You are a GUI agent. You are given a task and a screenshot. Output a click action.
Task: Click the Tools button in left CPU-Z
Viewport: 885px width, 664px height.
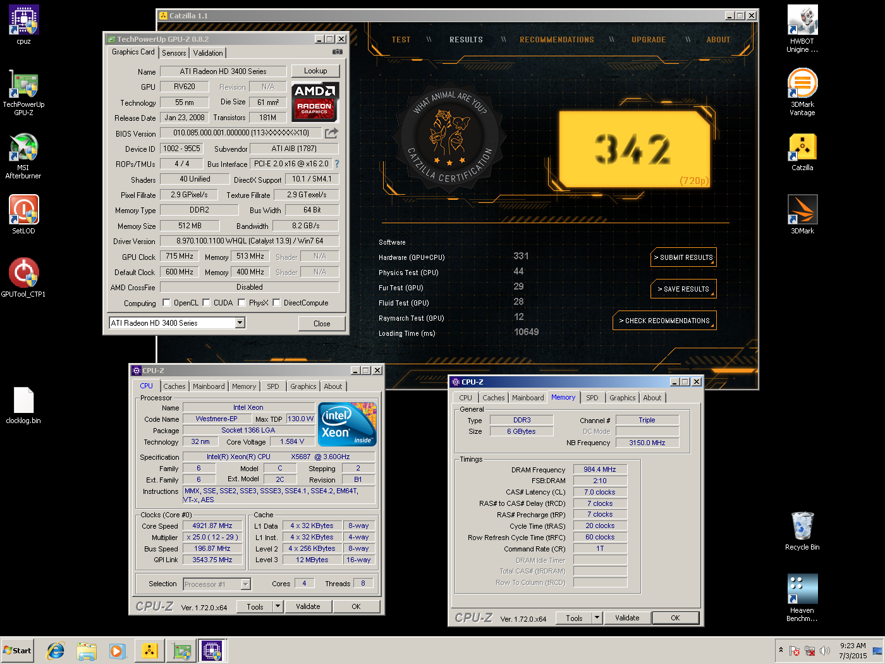pos(255,606)
